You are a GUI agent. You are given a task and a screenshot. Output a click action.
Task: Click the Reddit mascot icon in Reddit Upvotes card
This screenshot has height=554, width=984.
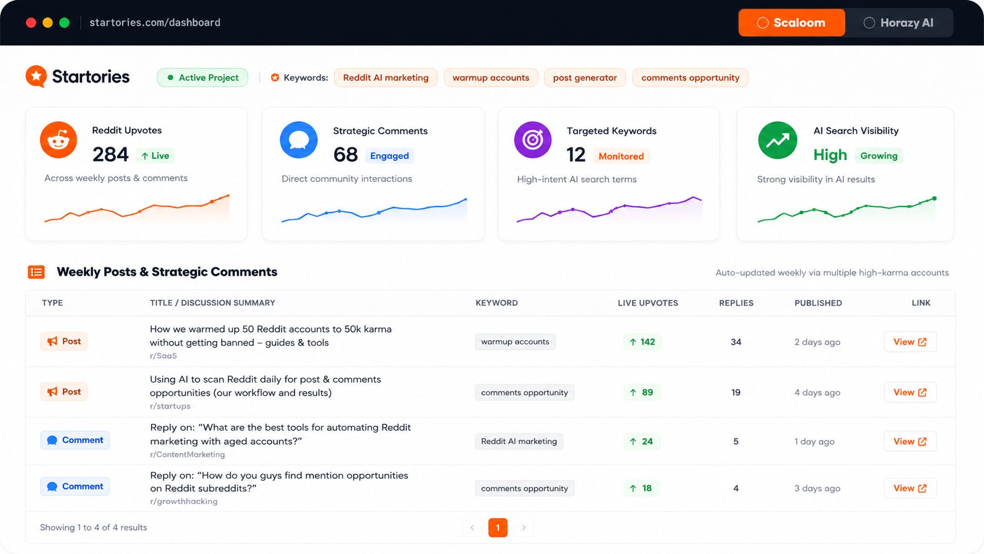tap(58, 140)
